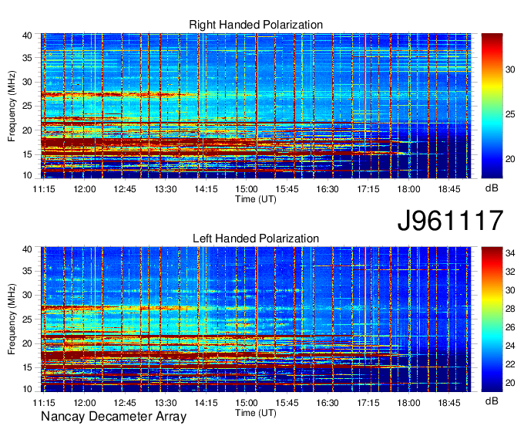Image resolution: width=524 pixels, height=426 pixels.
Task: Click the 15:45 time tick under Right Handed plot
Action: coord(287,189)
